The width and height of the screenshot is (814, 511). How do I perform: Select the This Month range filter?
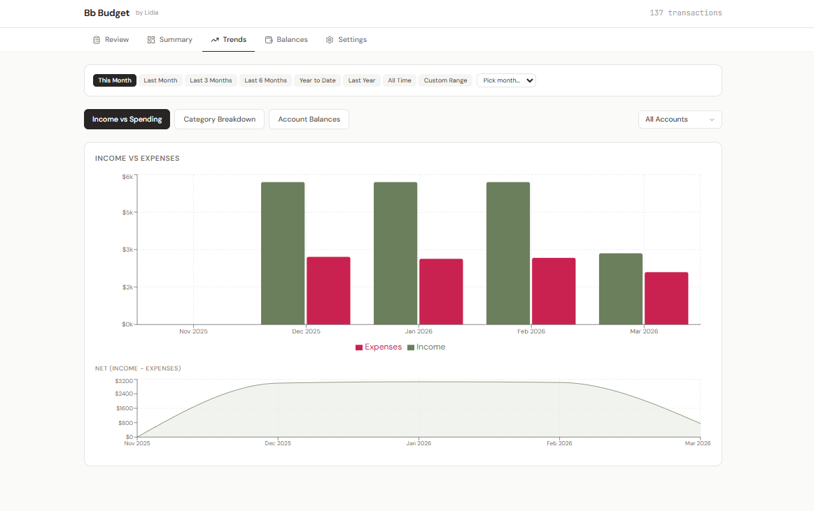(115, 80)
